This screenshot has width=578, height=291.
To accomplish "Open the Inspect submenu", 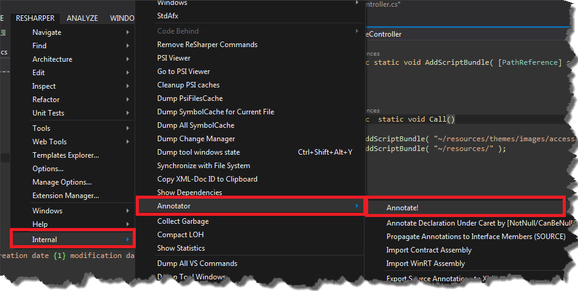I will [x=72, y=86].
